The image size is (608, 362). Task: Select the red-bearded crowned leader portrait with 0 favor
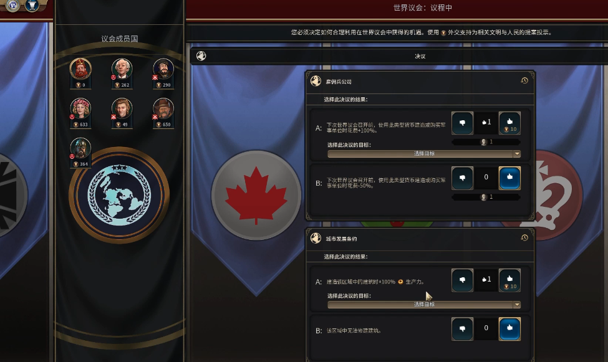80,69
